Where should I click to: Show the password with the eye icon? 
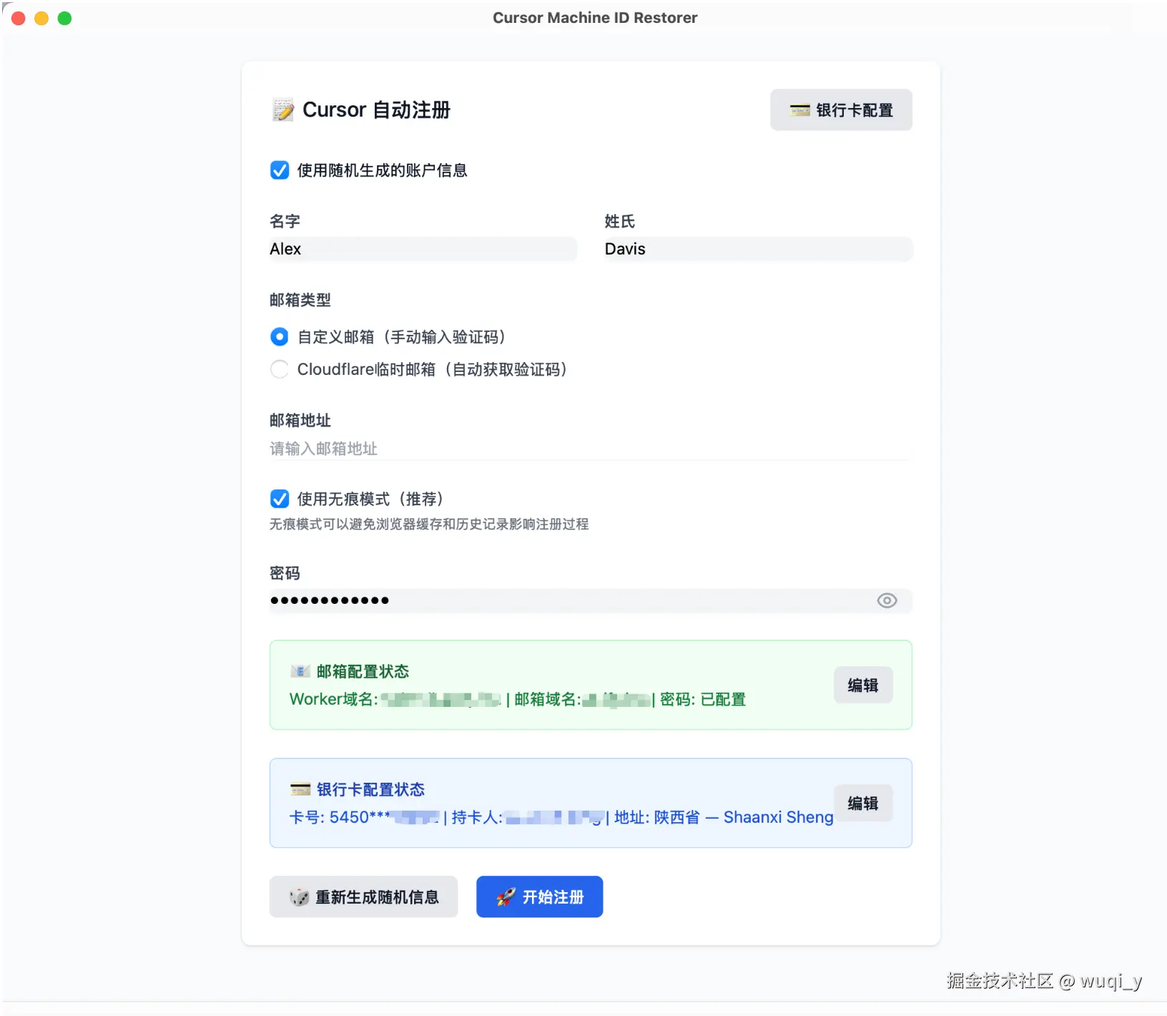pos(887,600)
